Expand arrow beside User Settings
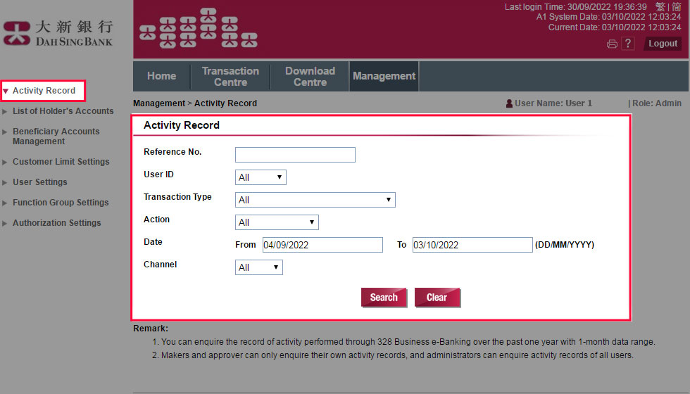The width and height of the screenshot is (690, 394). tap(5, 182)
